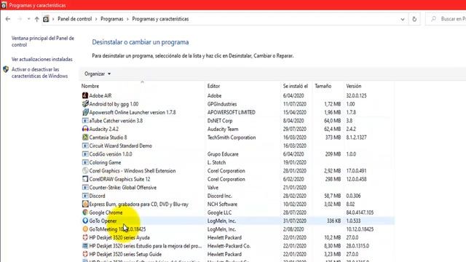466x262 pixels.
Task: Click version 84.0.4147.105 cell
Action: (360, 213)
